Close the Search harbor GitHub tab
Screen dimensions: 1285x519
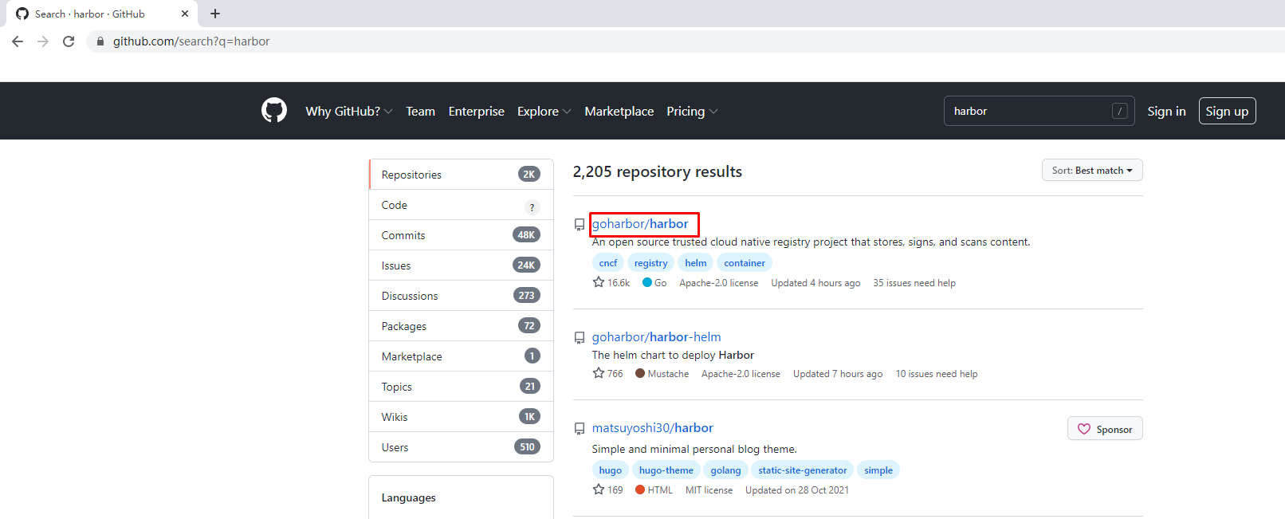click(x=185, y=14)
